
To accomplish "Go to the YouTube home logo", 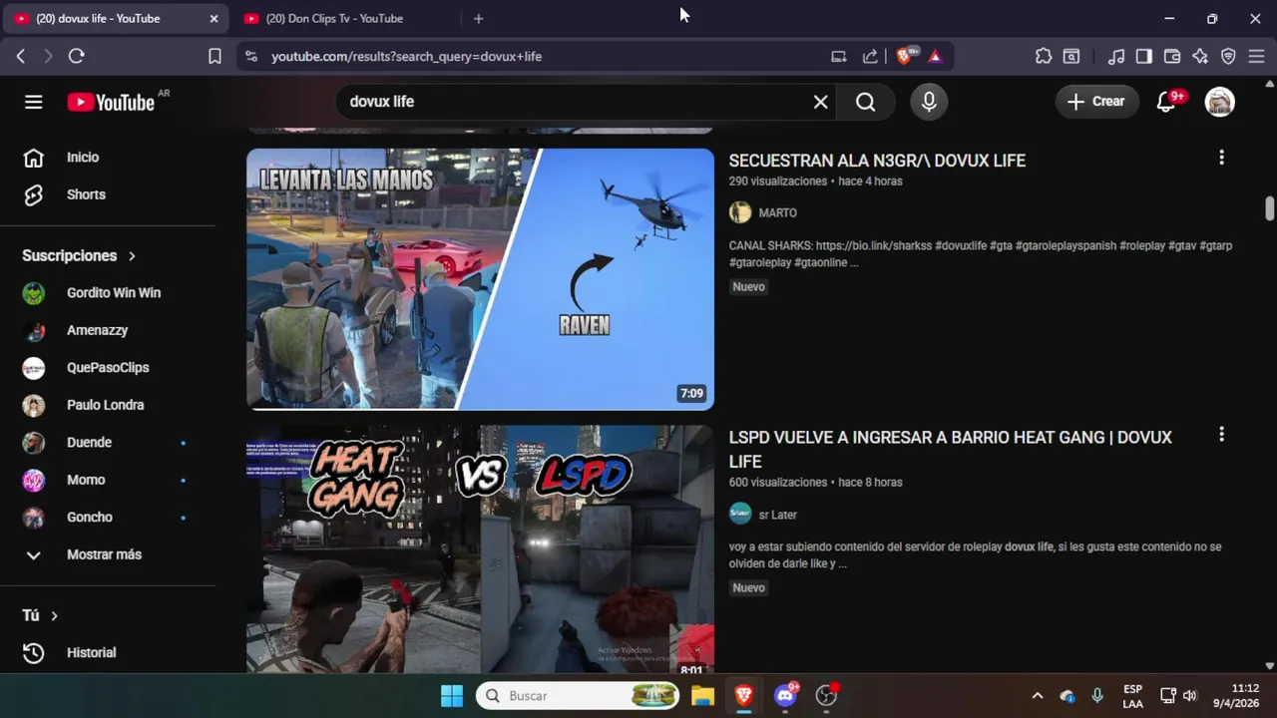I will 111,102.
